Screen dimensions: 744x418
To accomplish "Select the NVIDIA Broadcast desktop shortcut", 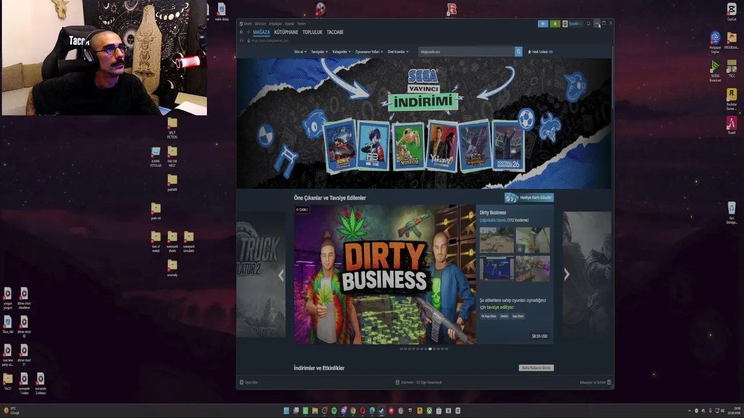I will (716, 72).
